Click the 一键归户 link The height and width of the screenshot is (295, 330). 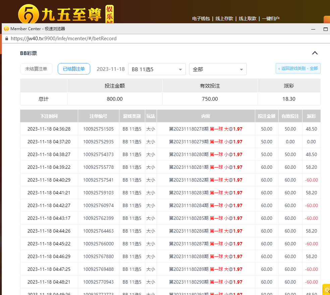270,18
